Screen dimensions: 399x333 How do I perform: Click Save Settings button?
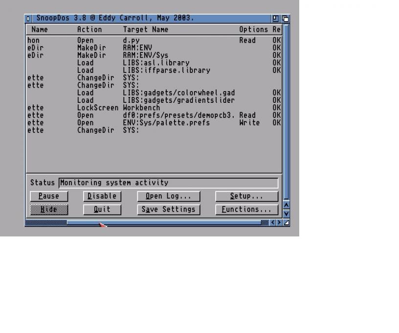pyautogui.click(x=168, y=210)
